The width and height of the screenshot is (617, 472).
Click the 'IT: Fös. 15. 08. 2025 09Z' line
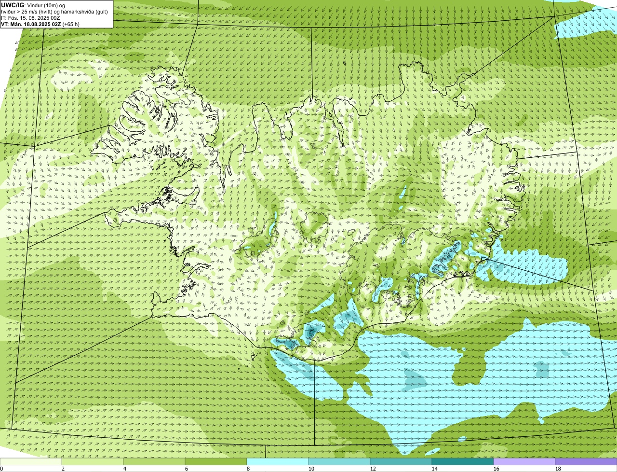point(30,17)
